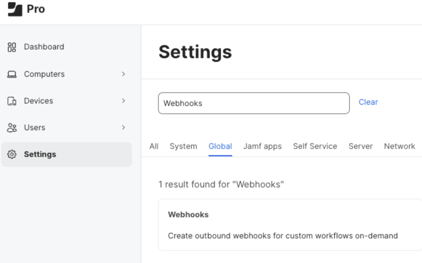Switch to the Self Service tab

point(315,146)
